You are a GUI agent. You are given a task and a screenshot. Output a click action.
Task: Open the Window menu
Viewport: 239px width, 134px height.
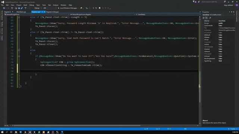pyautogui.click(x=63, y=5)
